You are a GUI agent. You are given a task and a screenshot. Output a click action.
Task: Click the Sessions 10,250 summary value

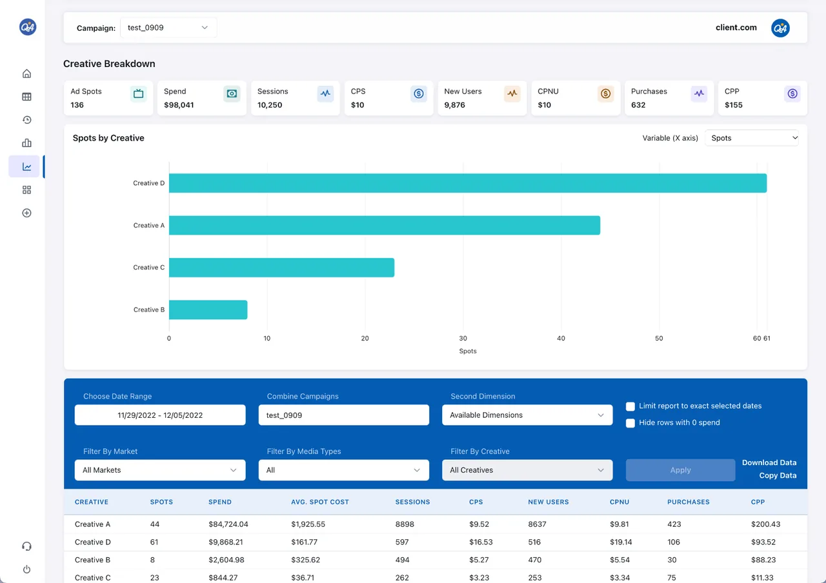(x=270, y=105)
